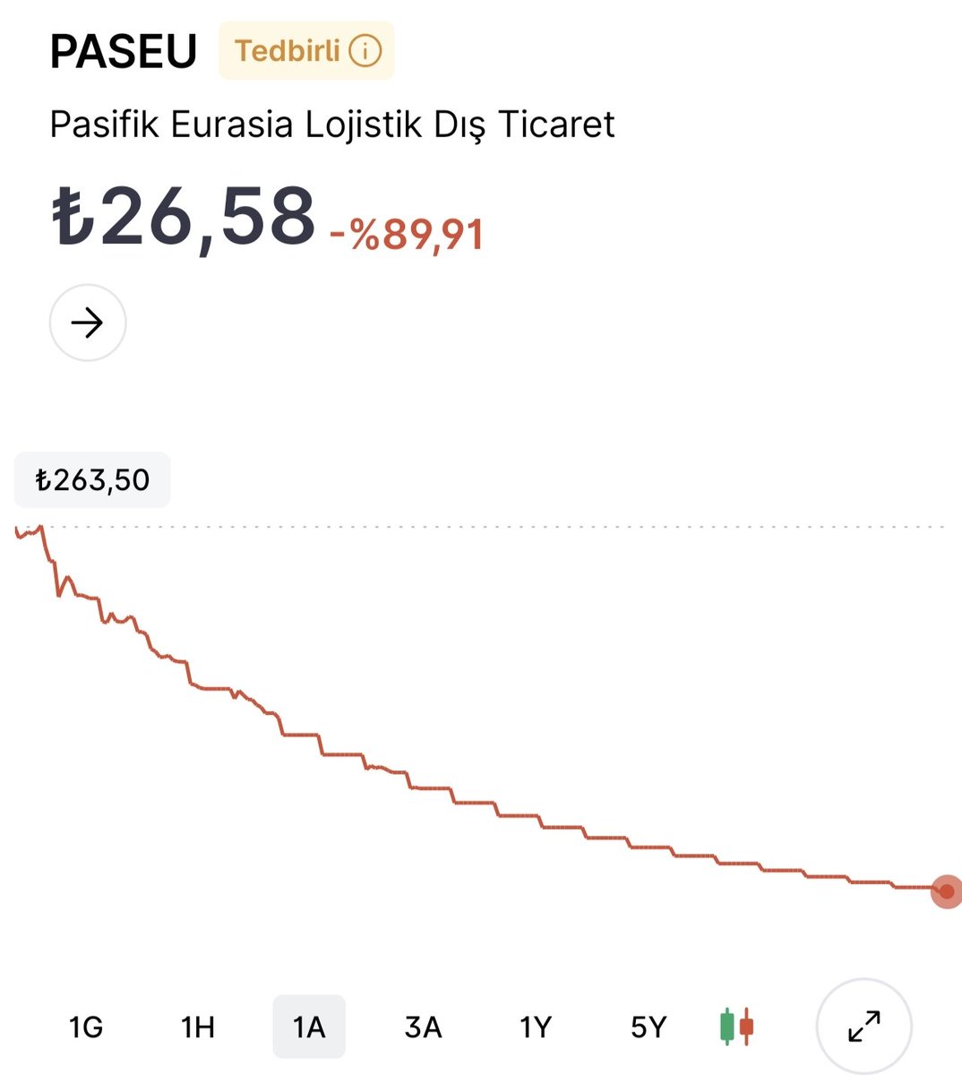The height and width of the screenshot is (1075, 962).
Task: Tap the circular right arrow button
Action: pos(88,322)
